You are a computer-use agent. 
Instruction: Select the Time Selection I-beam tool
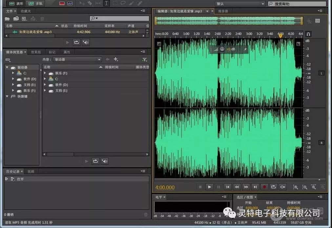pos(106,3)
